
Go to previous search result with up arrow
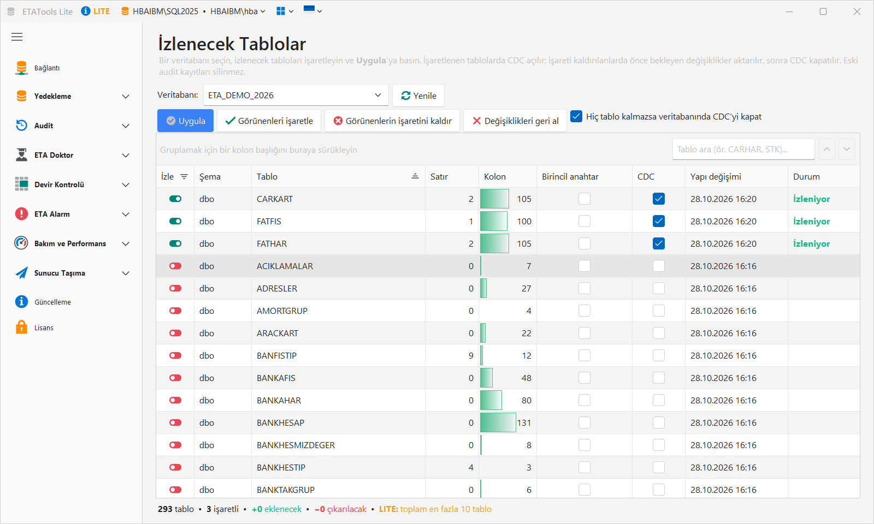827,149
